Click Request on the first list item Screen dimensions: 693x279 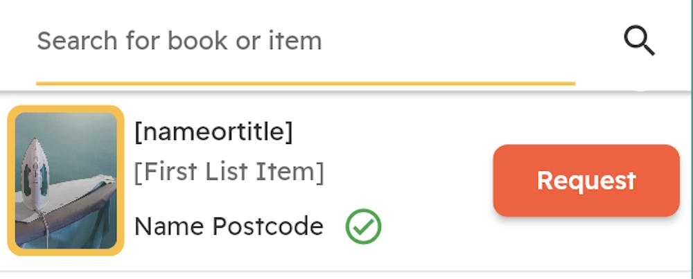pos(586,181)
